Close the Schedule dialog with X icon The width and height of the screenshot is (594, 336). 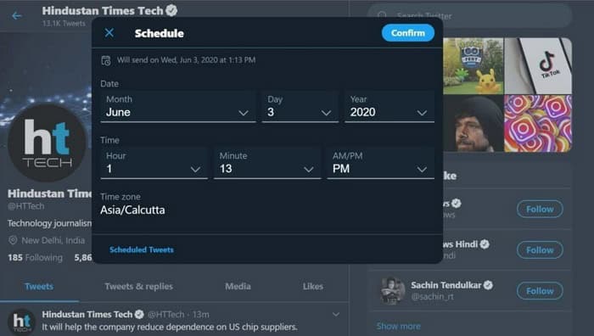point(109,33)
